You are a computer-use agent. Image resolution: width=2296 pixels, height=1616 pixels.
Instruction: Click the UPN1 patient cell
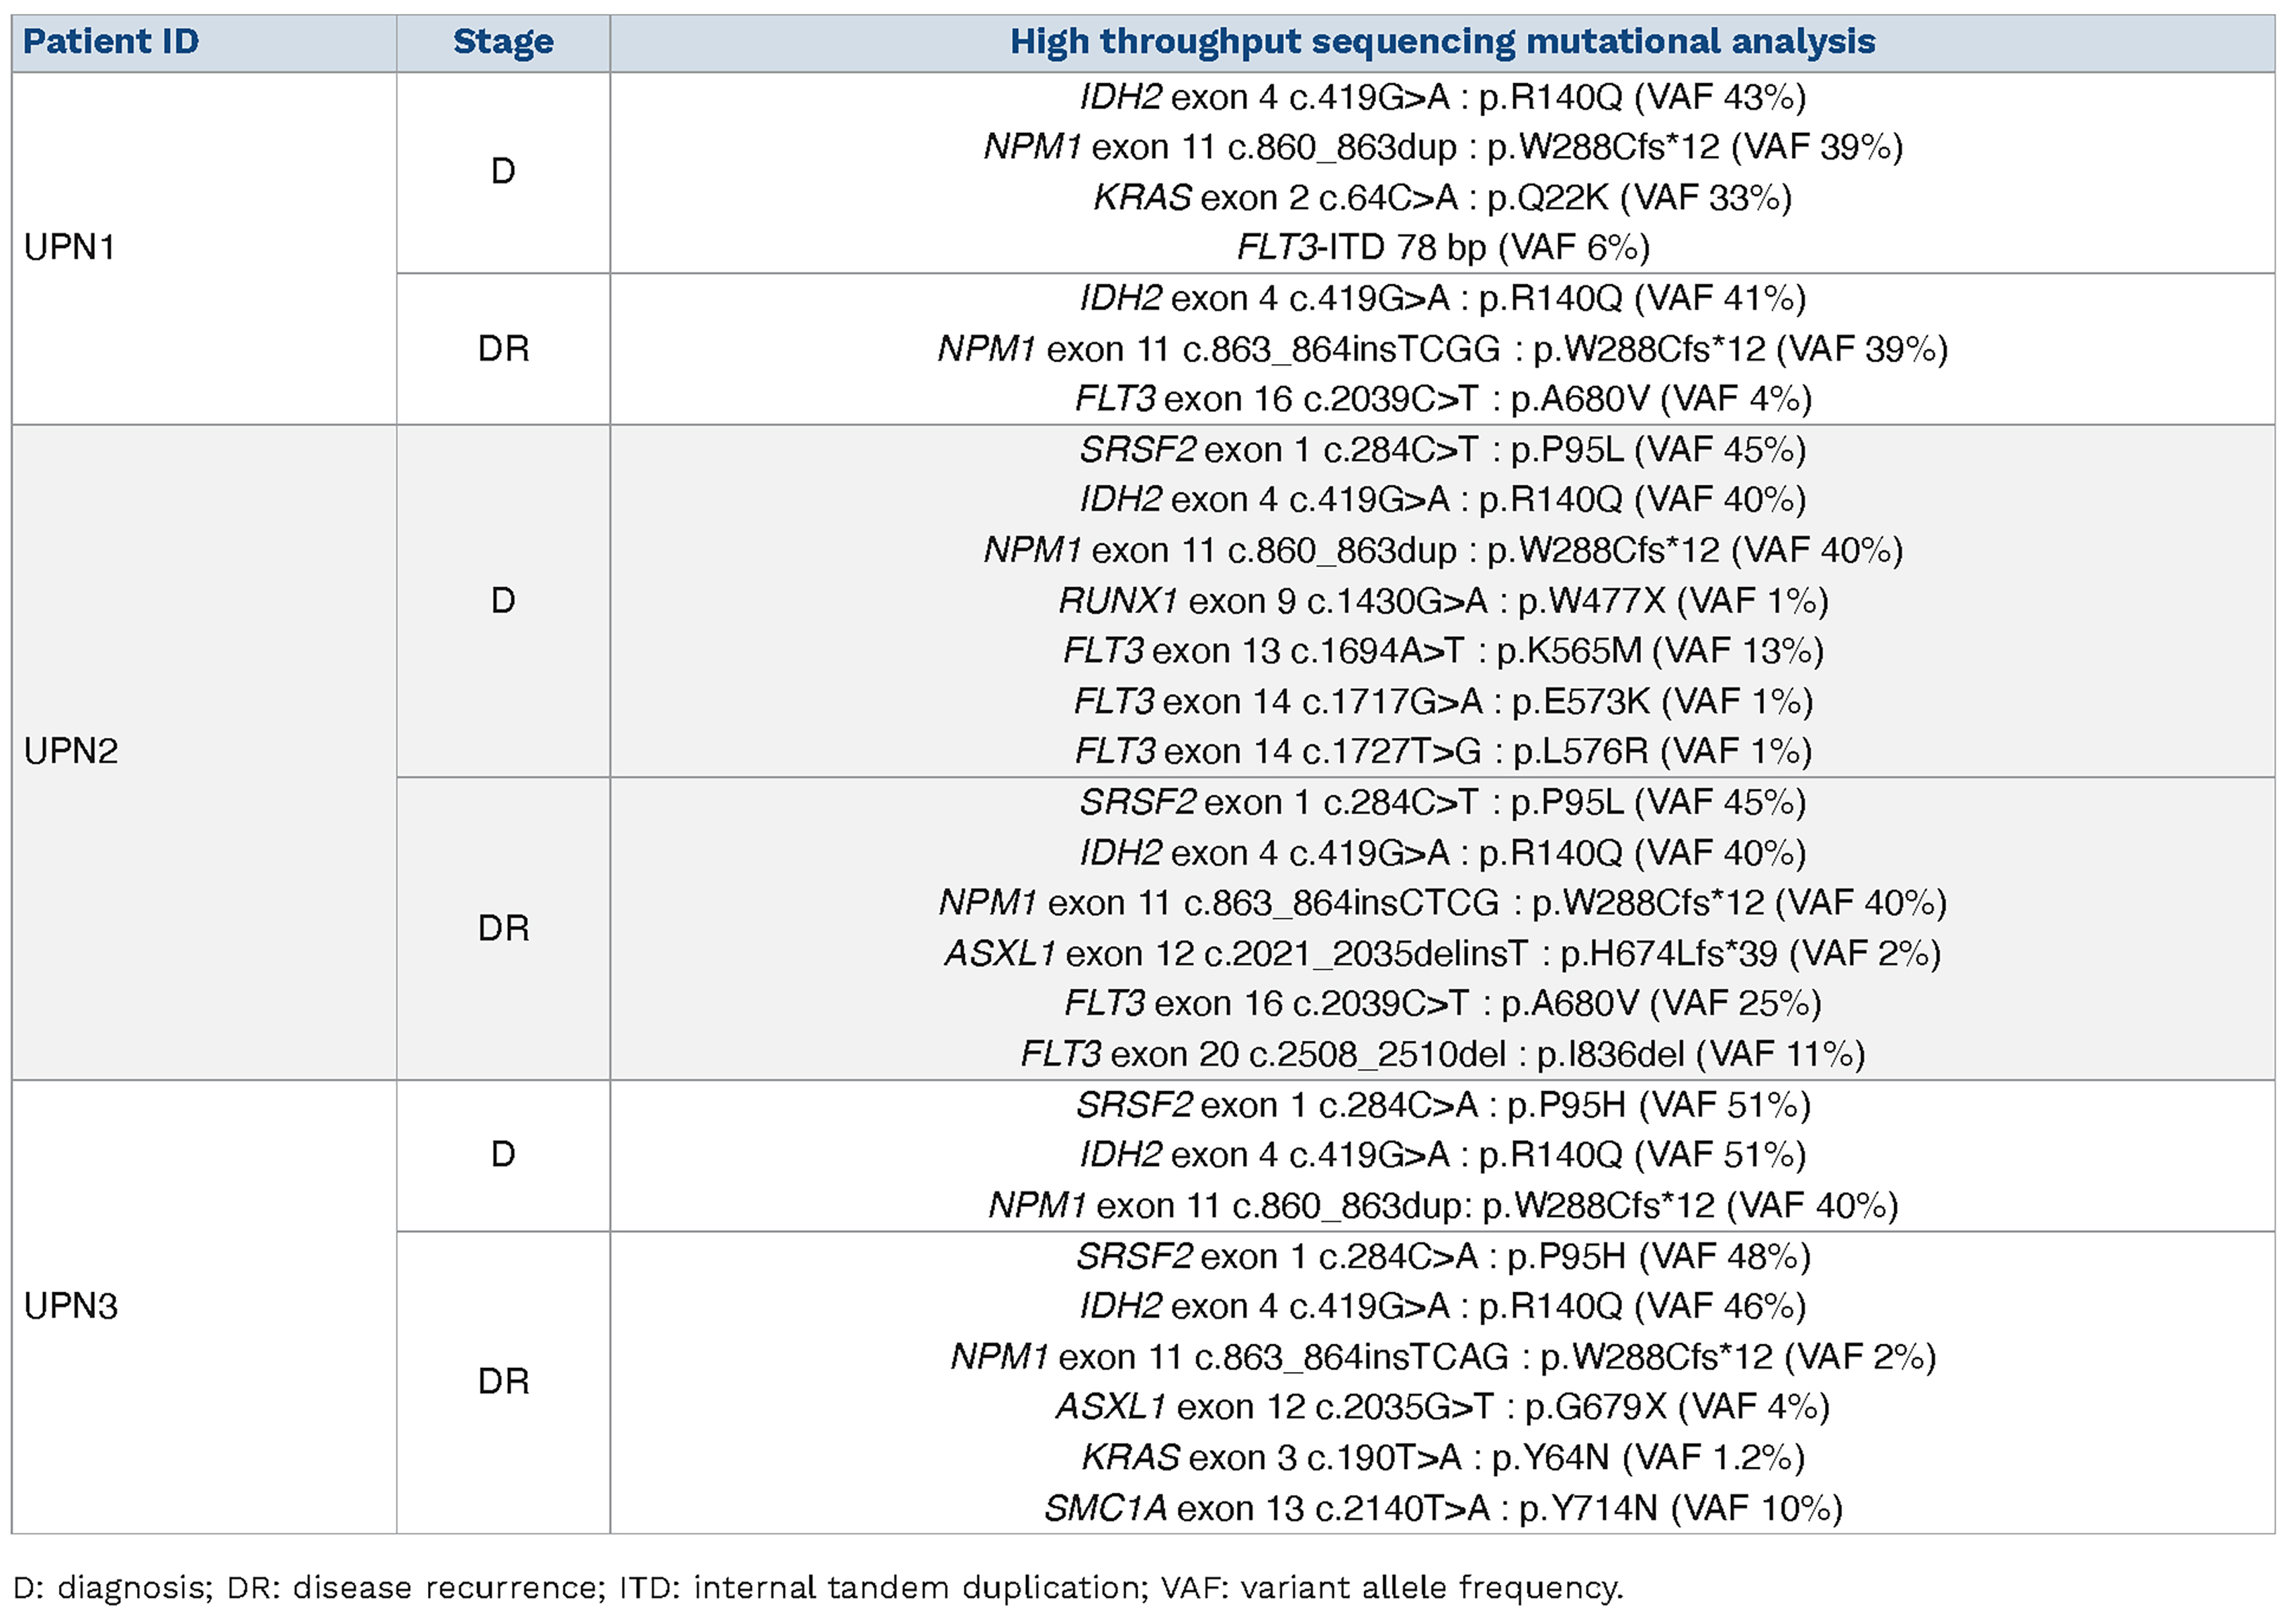70,247
